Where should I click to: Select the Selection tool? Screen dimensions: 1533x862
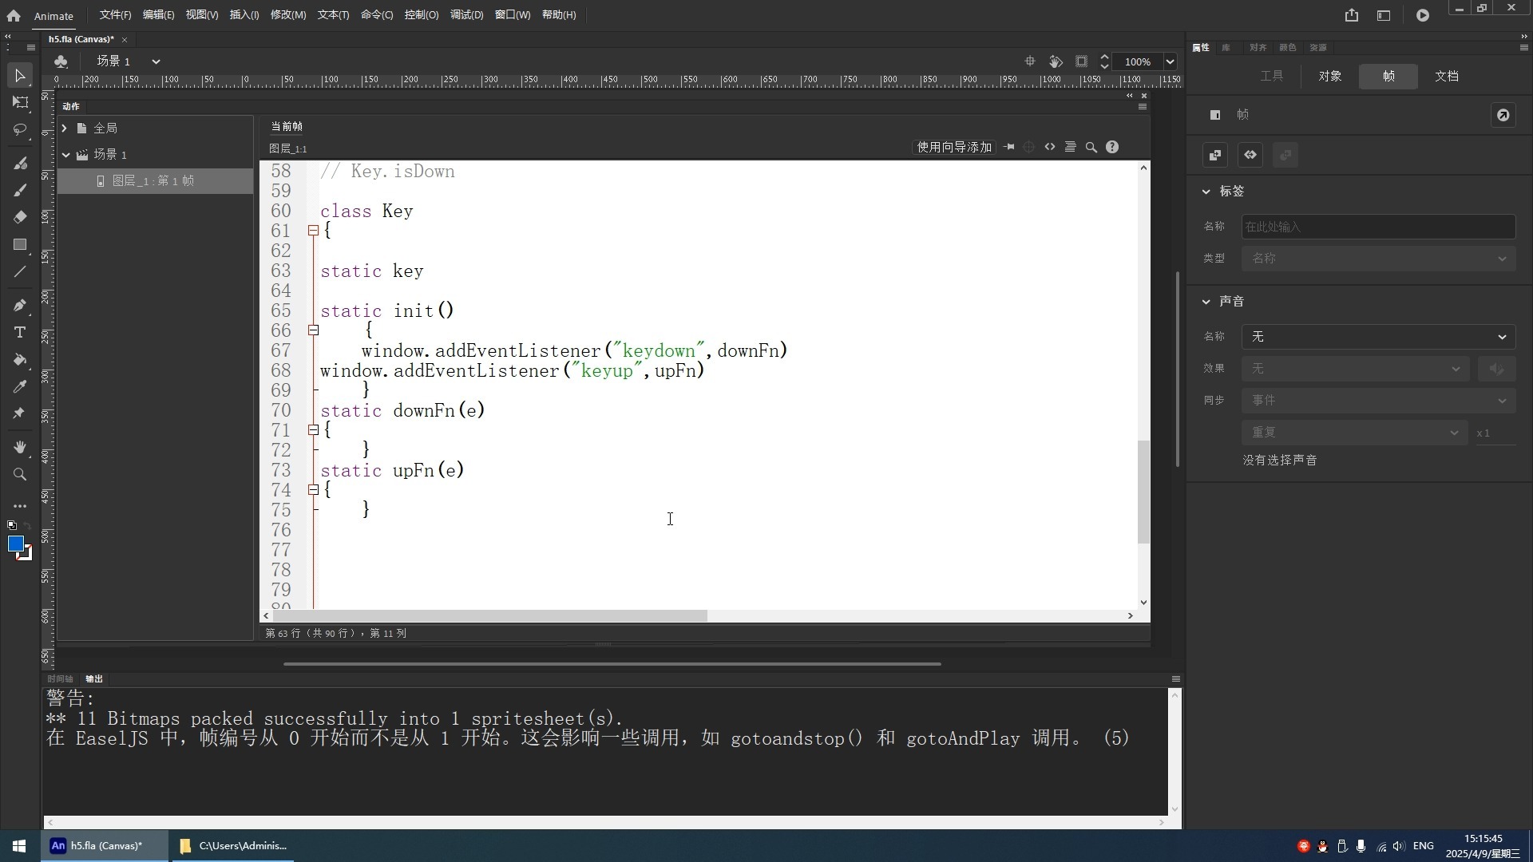coord(20,75)
